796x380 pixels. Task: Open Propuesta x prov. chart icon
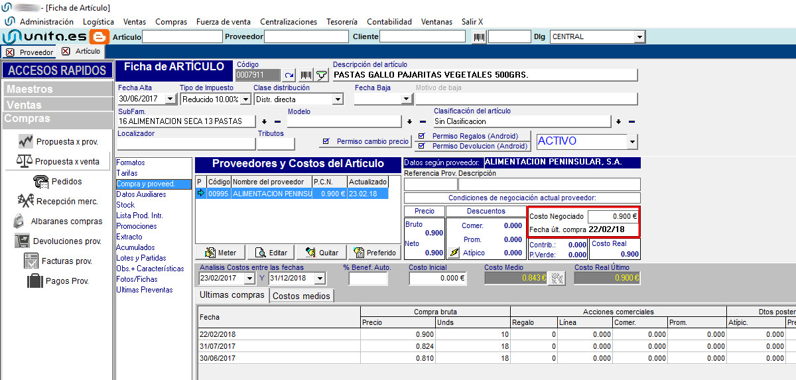point(27,141)
